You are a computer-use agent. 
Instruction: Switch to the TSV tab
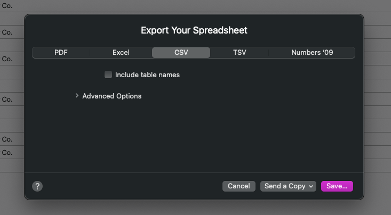(240, 53)
